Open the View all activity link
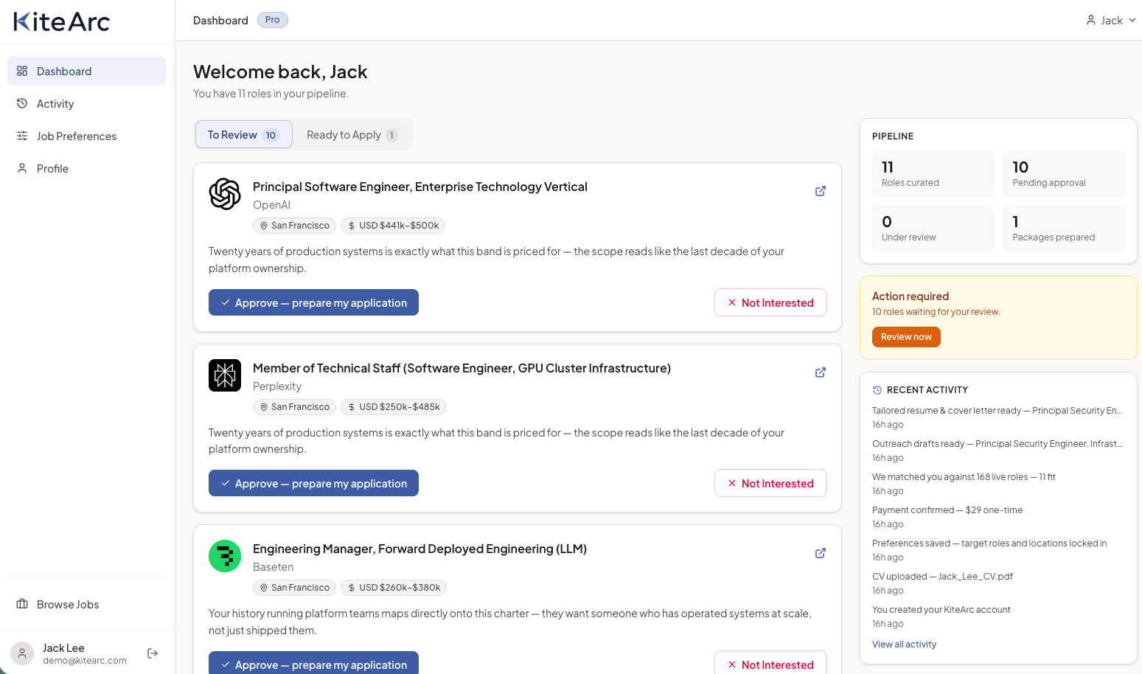This screenshot has width=1142, height=674. (x=904, y=645)
